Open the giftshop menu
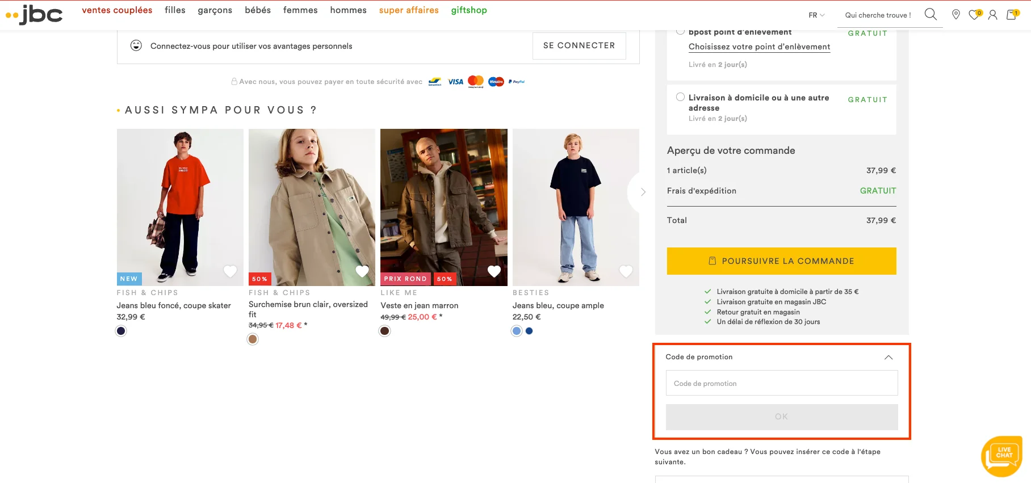The width and height of the screenshot is (1031, 483). pos(469,10)
